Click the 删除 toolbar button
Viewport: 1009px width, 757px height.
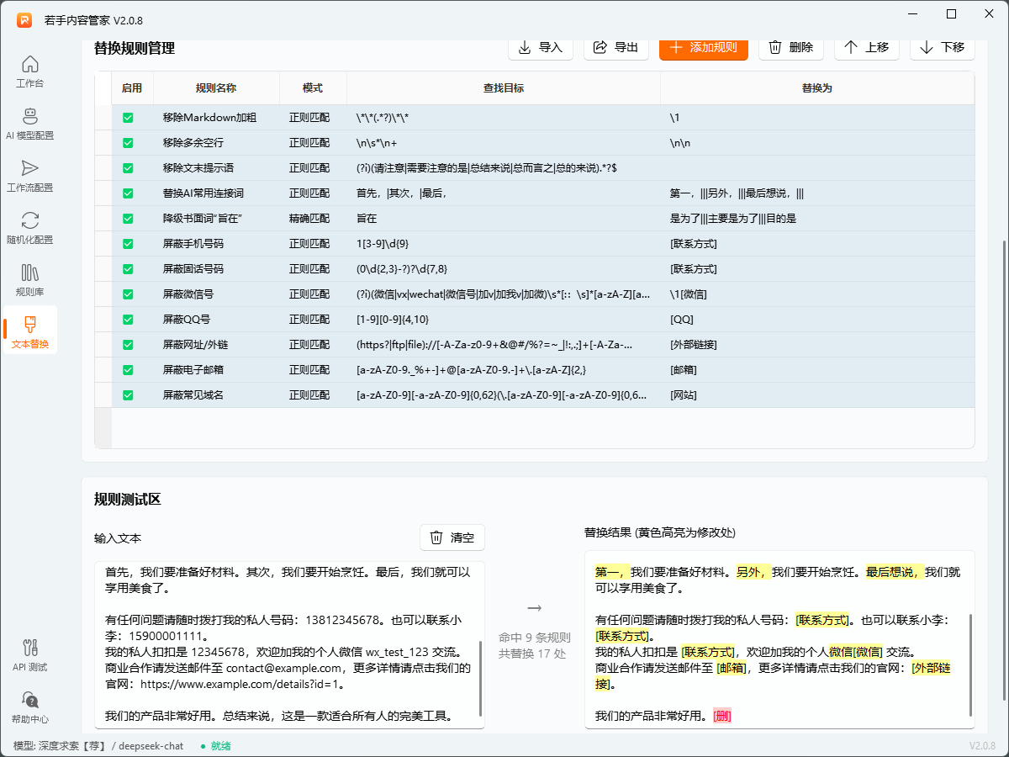click(790, 50)
